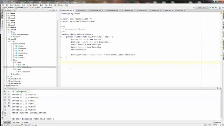Image resolution: width=224 pixels, height=126 pixels.
Task: Click the Down stack trace arrow in console
Action: [9, 94]
